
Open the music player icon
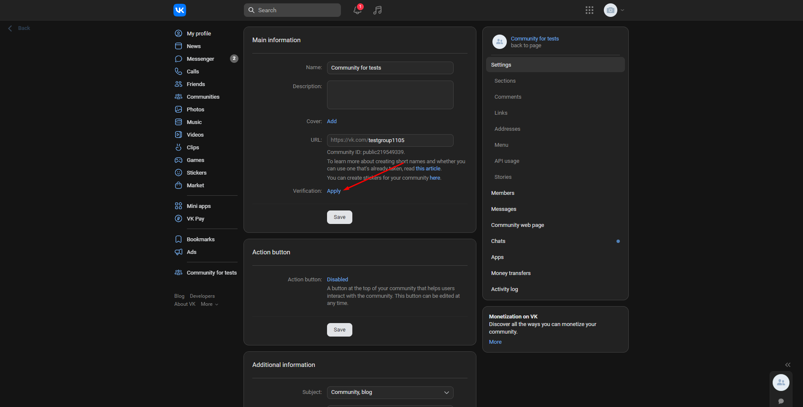coord(378,10)
